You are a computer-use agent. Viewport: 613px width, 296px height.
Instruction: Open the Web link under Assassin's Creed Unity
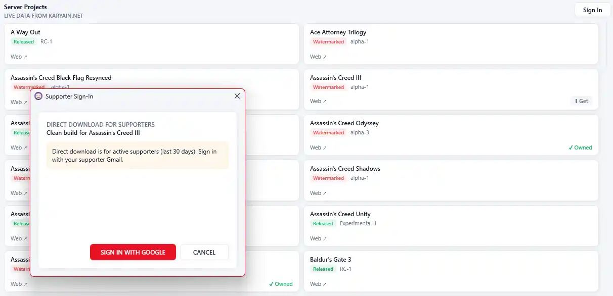(319, 238)
